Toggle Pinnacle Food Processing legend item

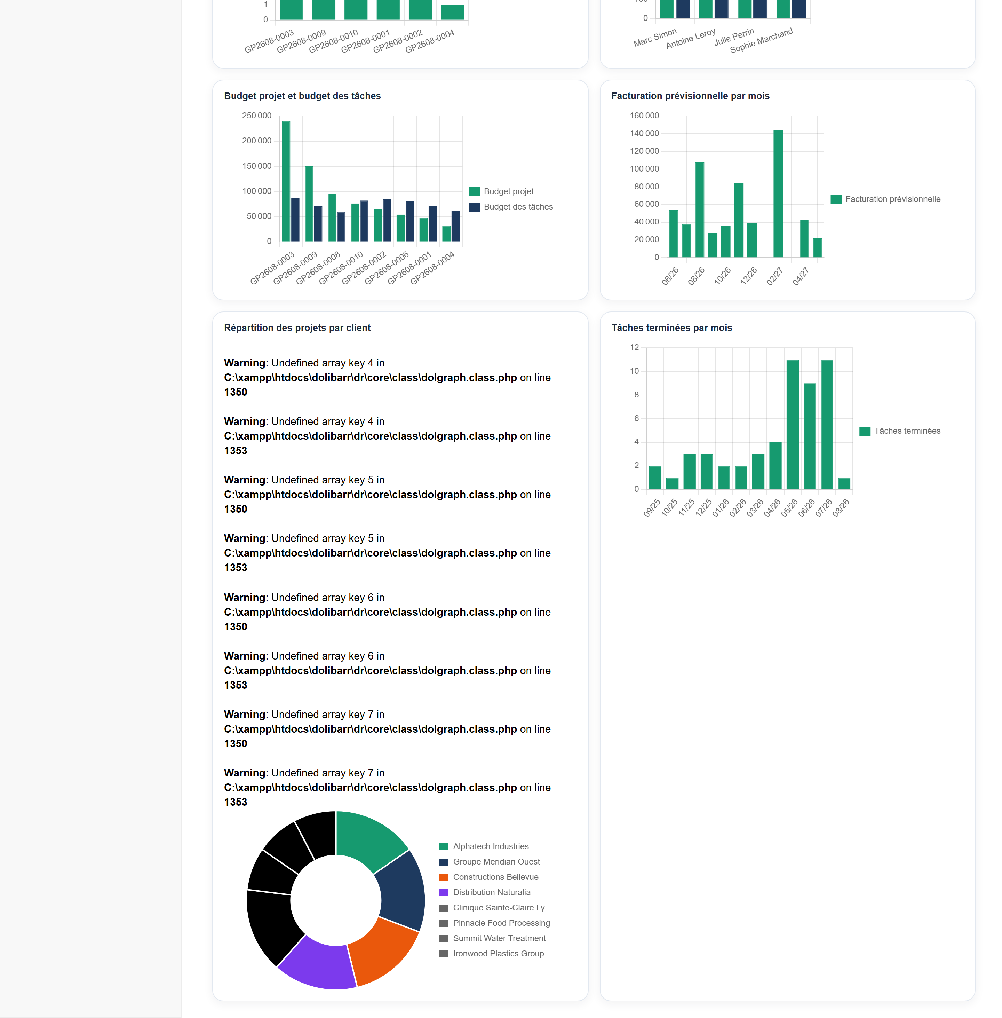(x=495, y=923)
